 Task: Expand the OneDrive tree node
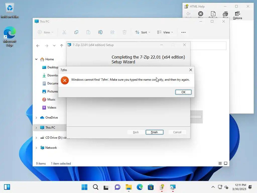point(36,118)
